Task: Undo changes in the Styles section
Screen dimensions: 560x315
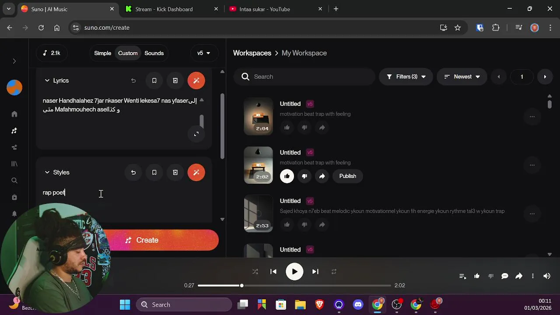Action: [133, 172]
